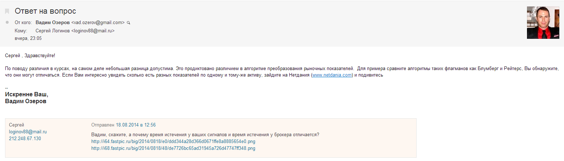Viewport: 564px width, 161px height.
Task: Click recipient address loginov88@mail.ru in the header
Action: click(93, 31)
